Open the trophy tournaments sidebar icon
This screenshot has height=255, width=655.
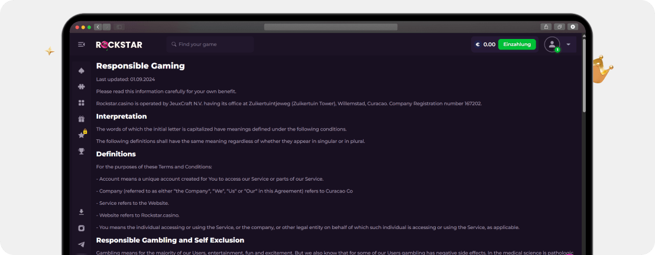pos(81,151)
